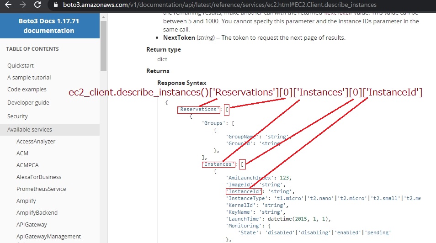Click the 'KernelId' line in the code
436x243 pixels.
point(257,205)
